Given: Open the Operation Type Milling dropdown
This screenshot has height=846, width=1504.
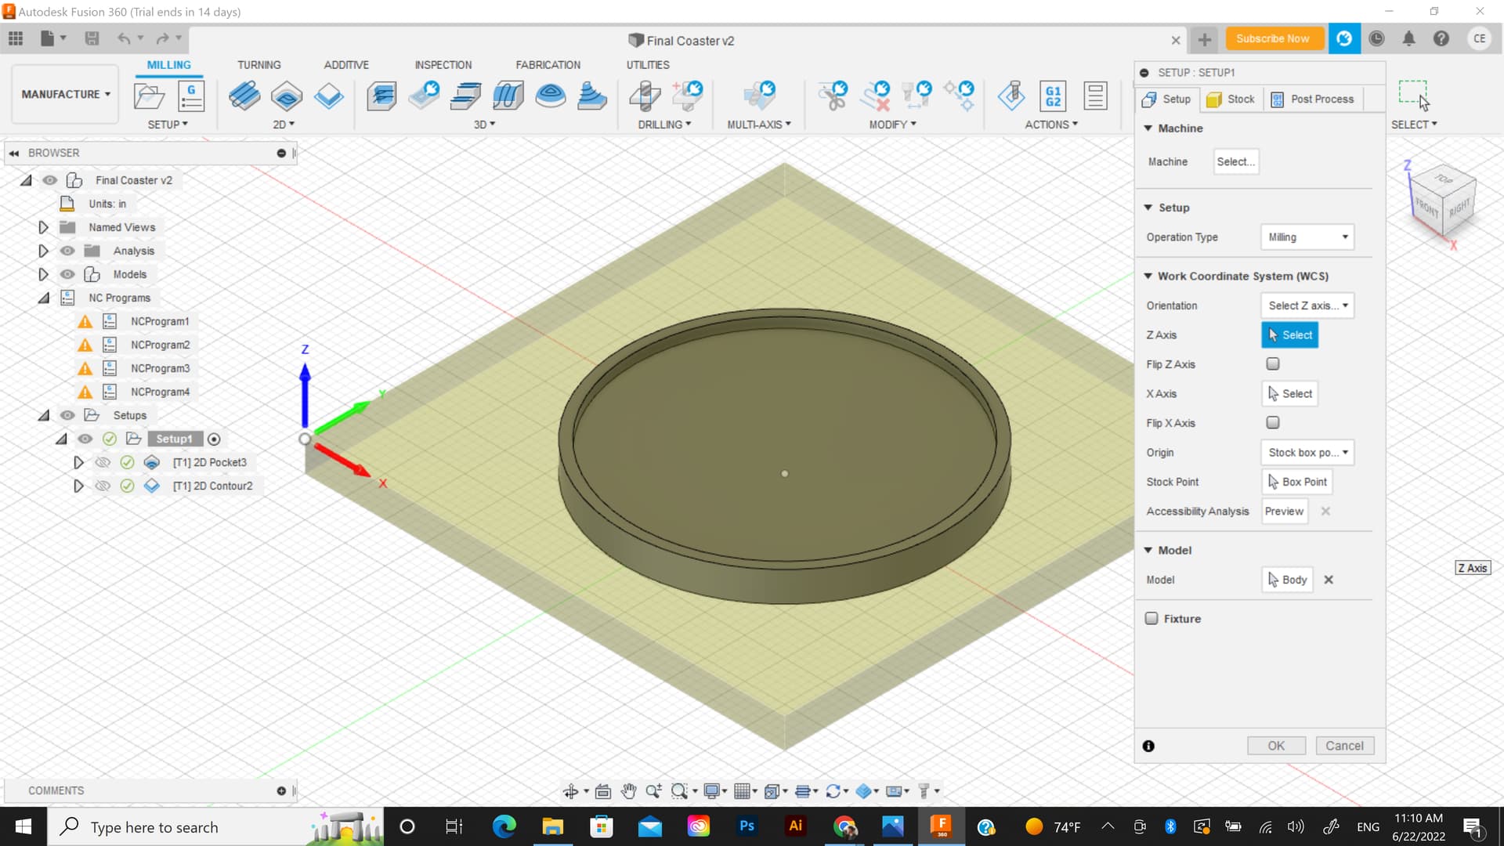Looking at the screenshot, I should tap(1307, 237).
